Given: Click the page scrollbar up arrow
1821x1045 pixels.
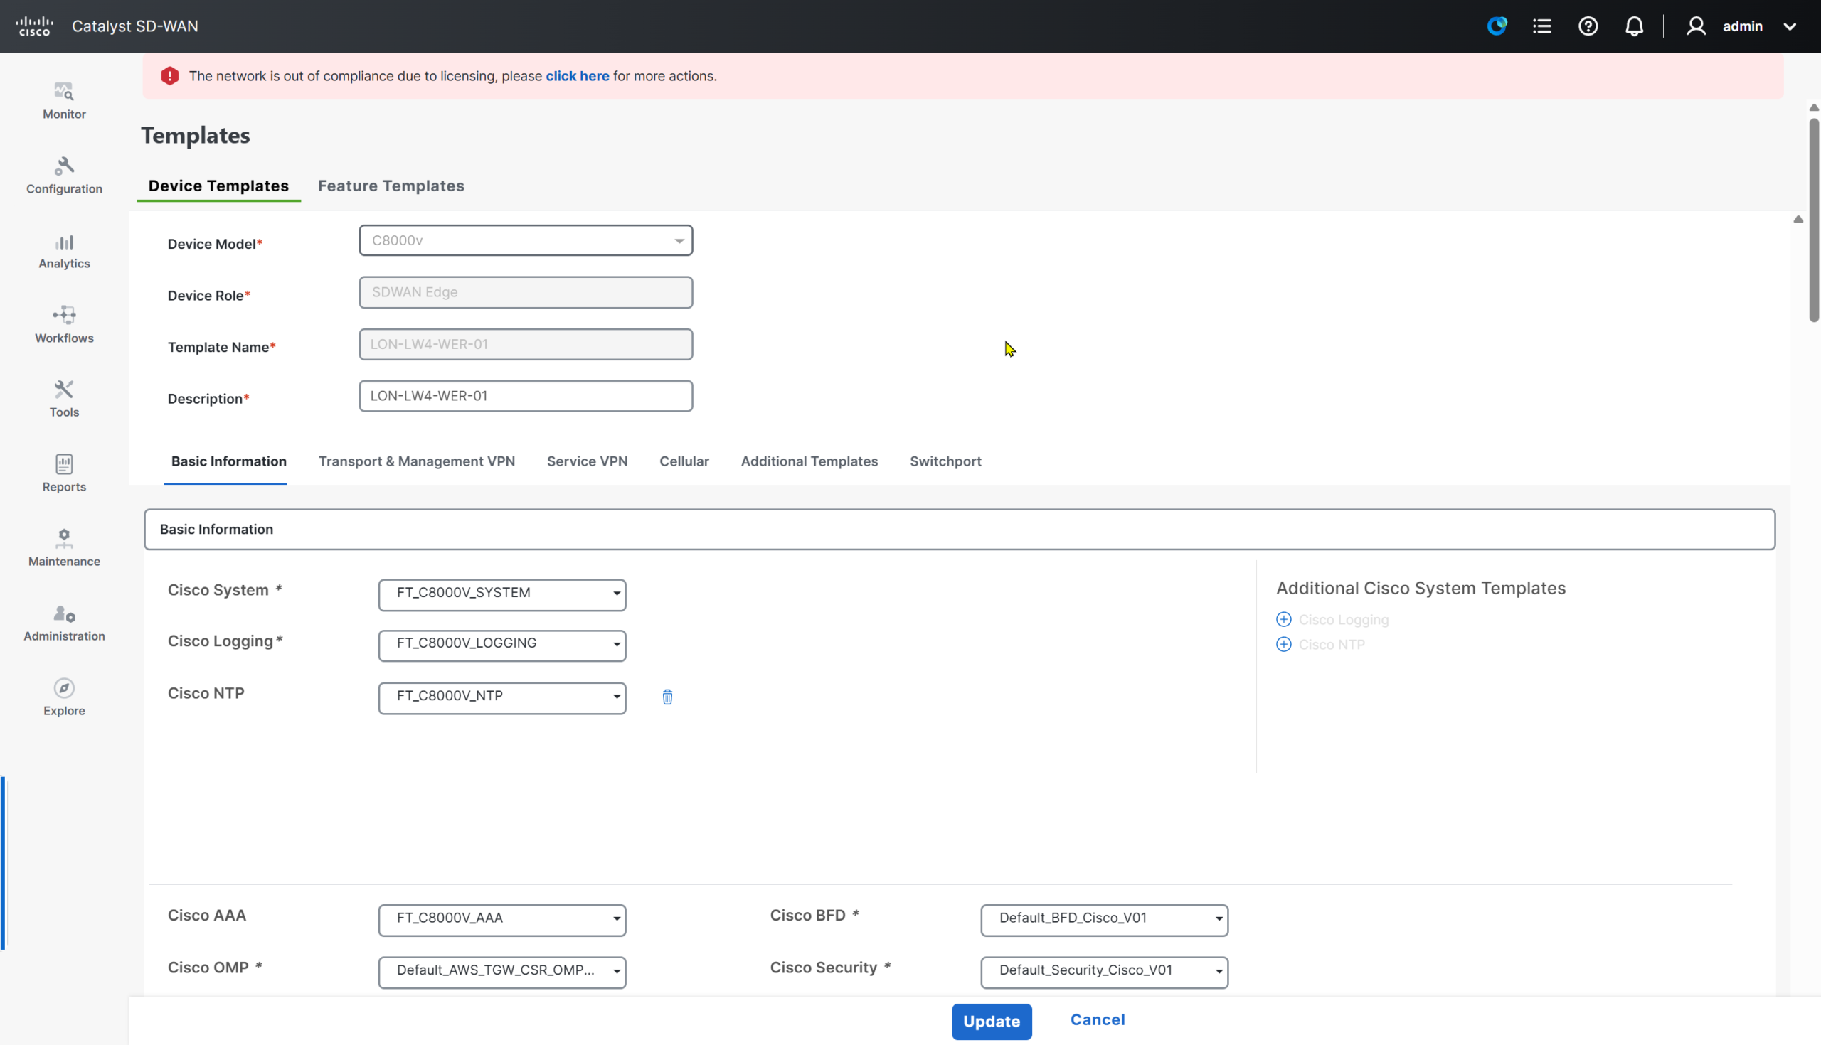Looking at the screenshot, I should 1814,107.
